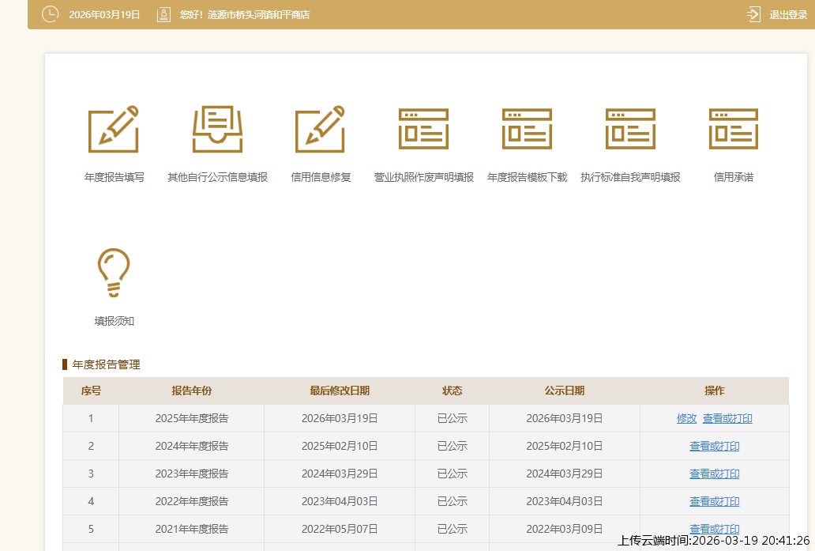
Task: Open the 信用信息修复 edit icon
Action: coord(320,129)
